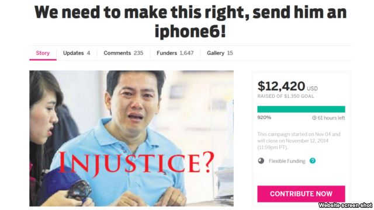The image size is (374, 210).
Task: Click the 235 comments count
Action: coord(138,53)
